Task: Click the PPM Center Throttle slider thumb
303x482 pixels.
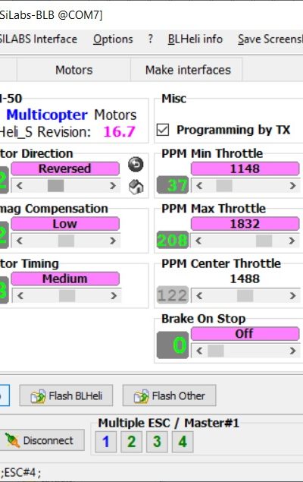Action: [x=245, y=296]
